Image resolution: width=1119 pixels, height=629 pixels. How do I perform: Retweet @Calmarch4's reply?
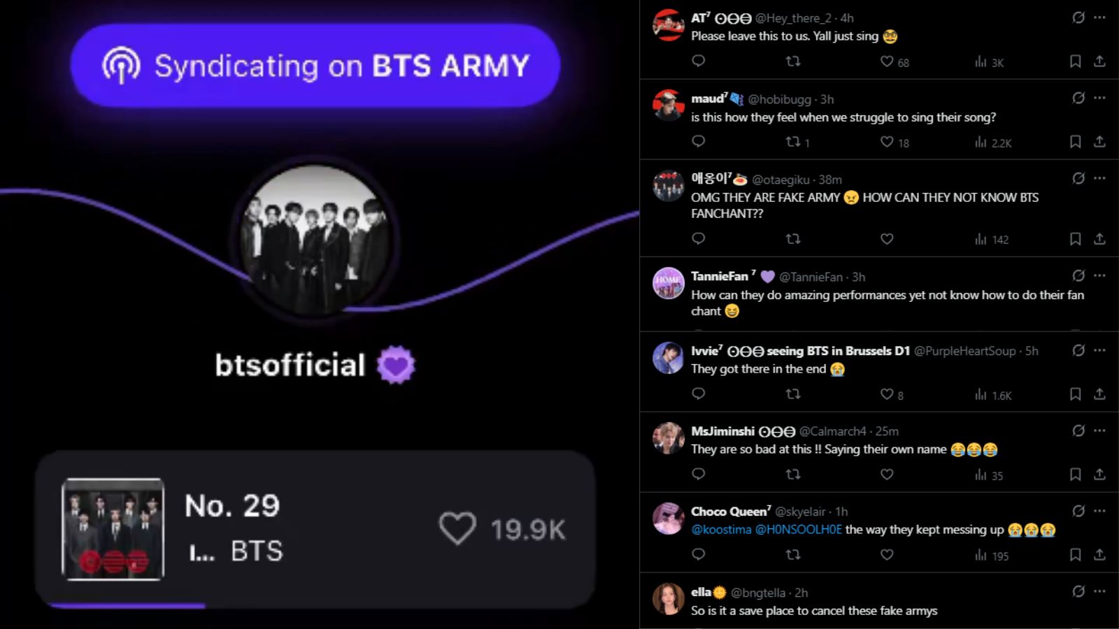pyautogui.click(x=794, y=475)
